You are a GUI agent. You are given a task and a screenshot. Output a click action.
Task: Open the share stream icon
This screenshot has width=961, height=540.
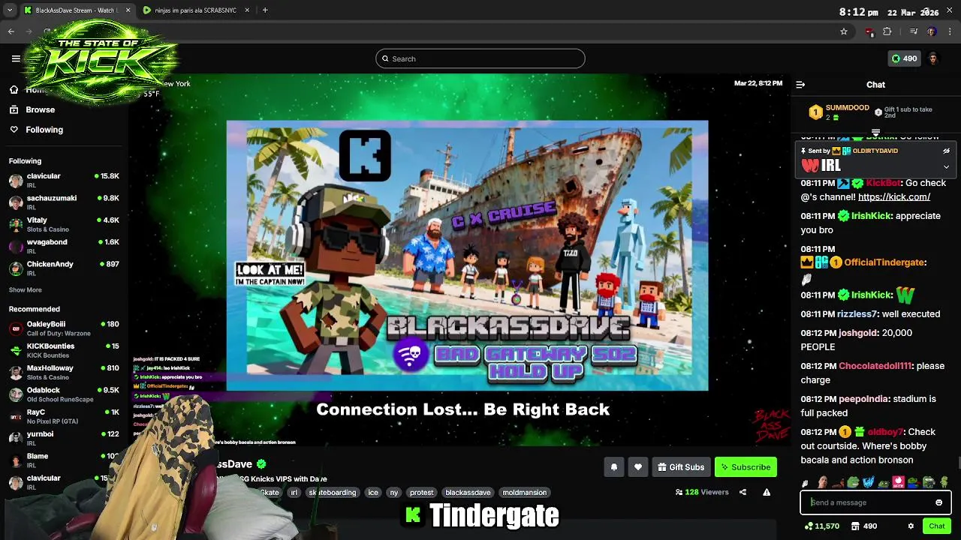[743, 492]
